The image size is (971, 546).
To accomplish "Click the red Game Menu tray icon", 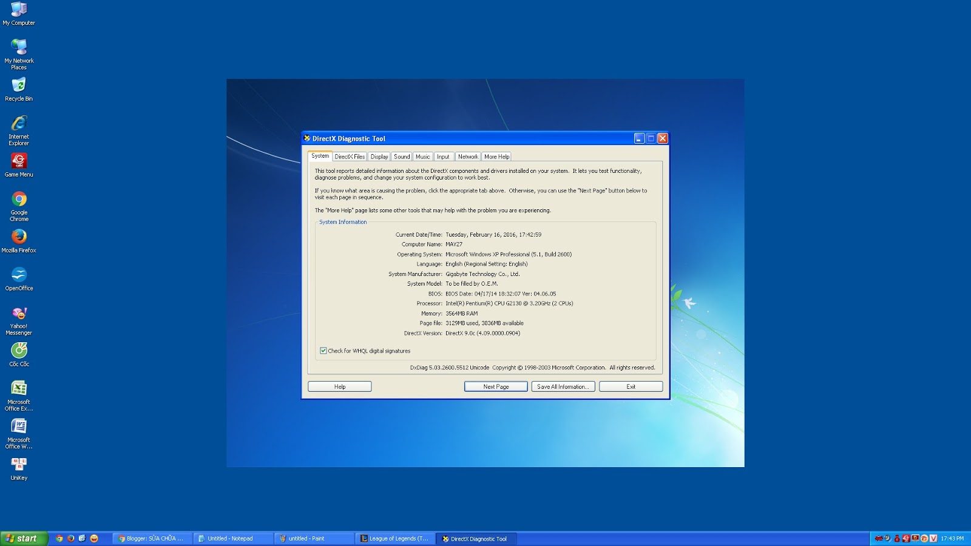I will tap(906, 538).
